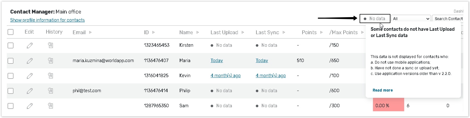470x118 pixels.
Task: Click the edit pencil icon for Kevin
Action: (x=30, y=76)
